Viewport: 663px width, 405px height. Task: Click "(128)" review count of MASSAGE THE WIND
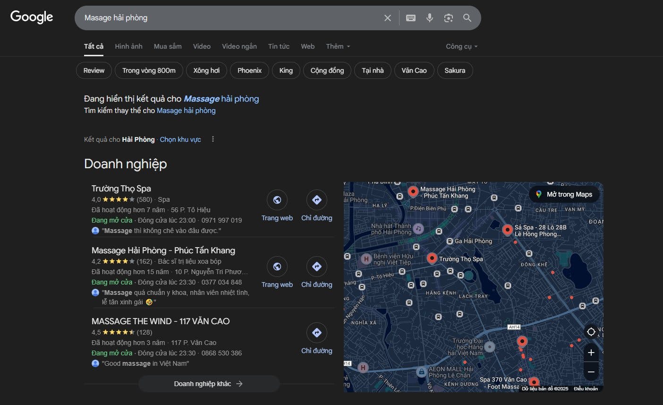click(144, 332)
